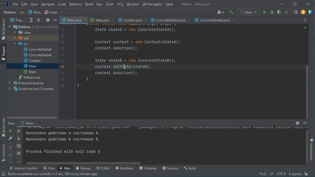Open the Problems tool window

(x=125, y=168)
